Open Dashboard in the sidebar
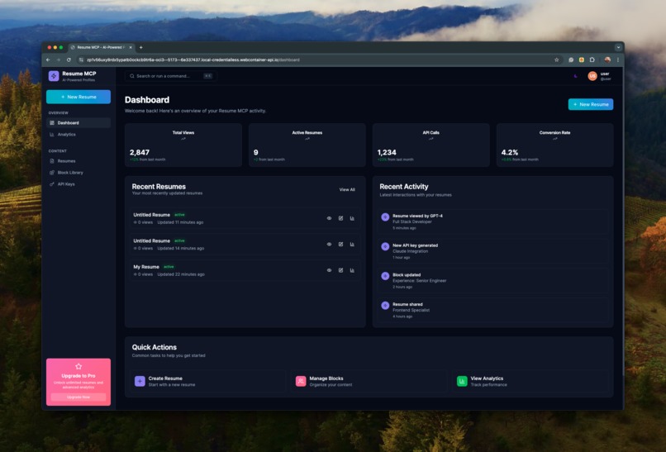The width and height of the screenshot is (666, 452). pos(78,123)
